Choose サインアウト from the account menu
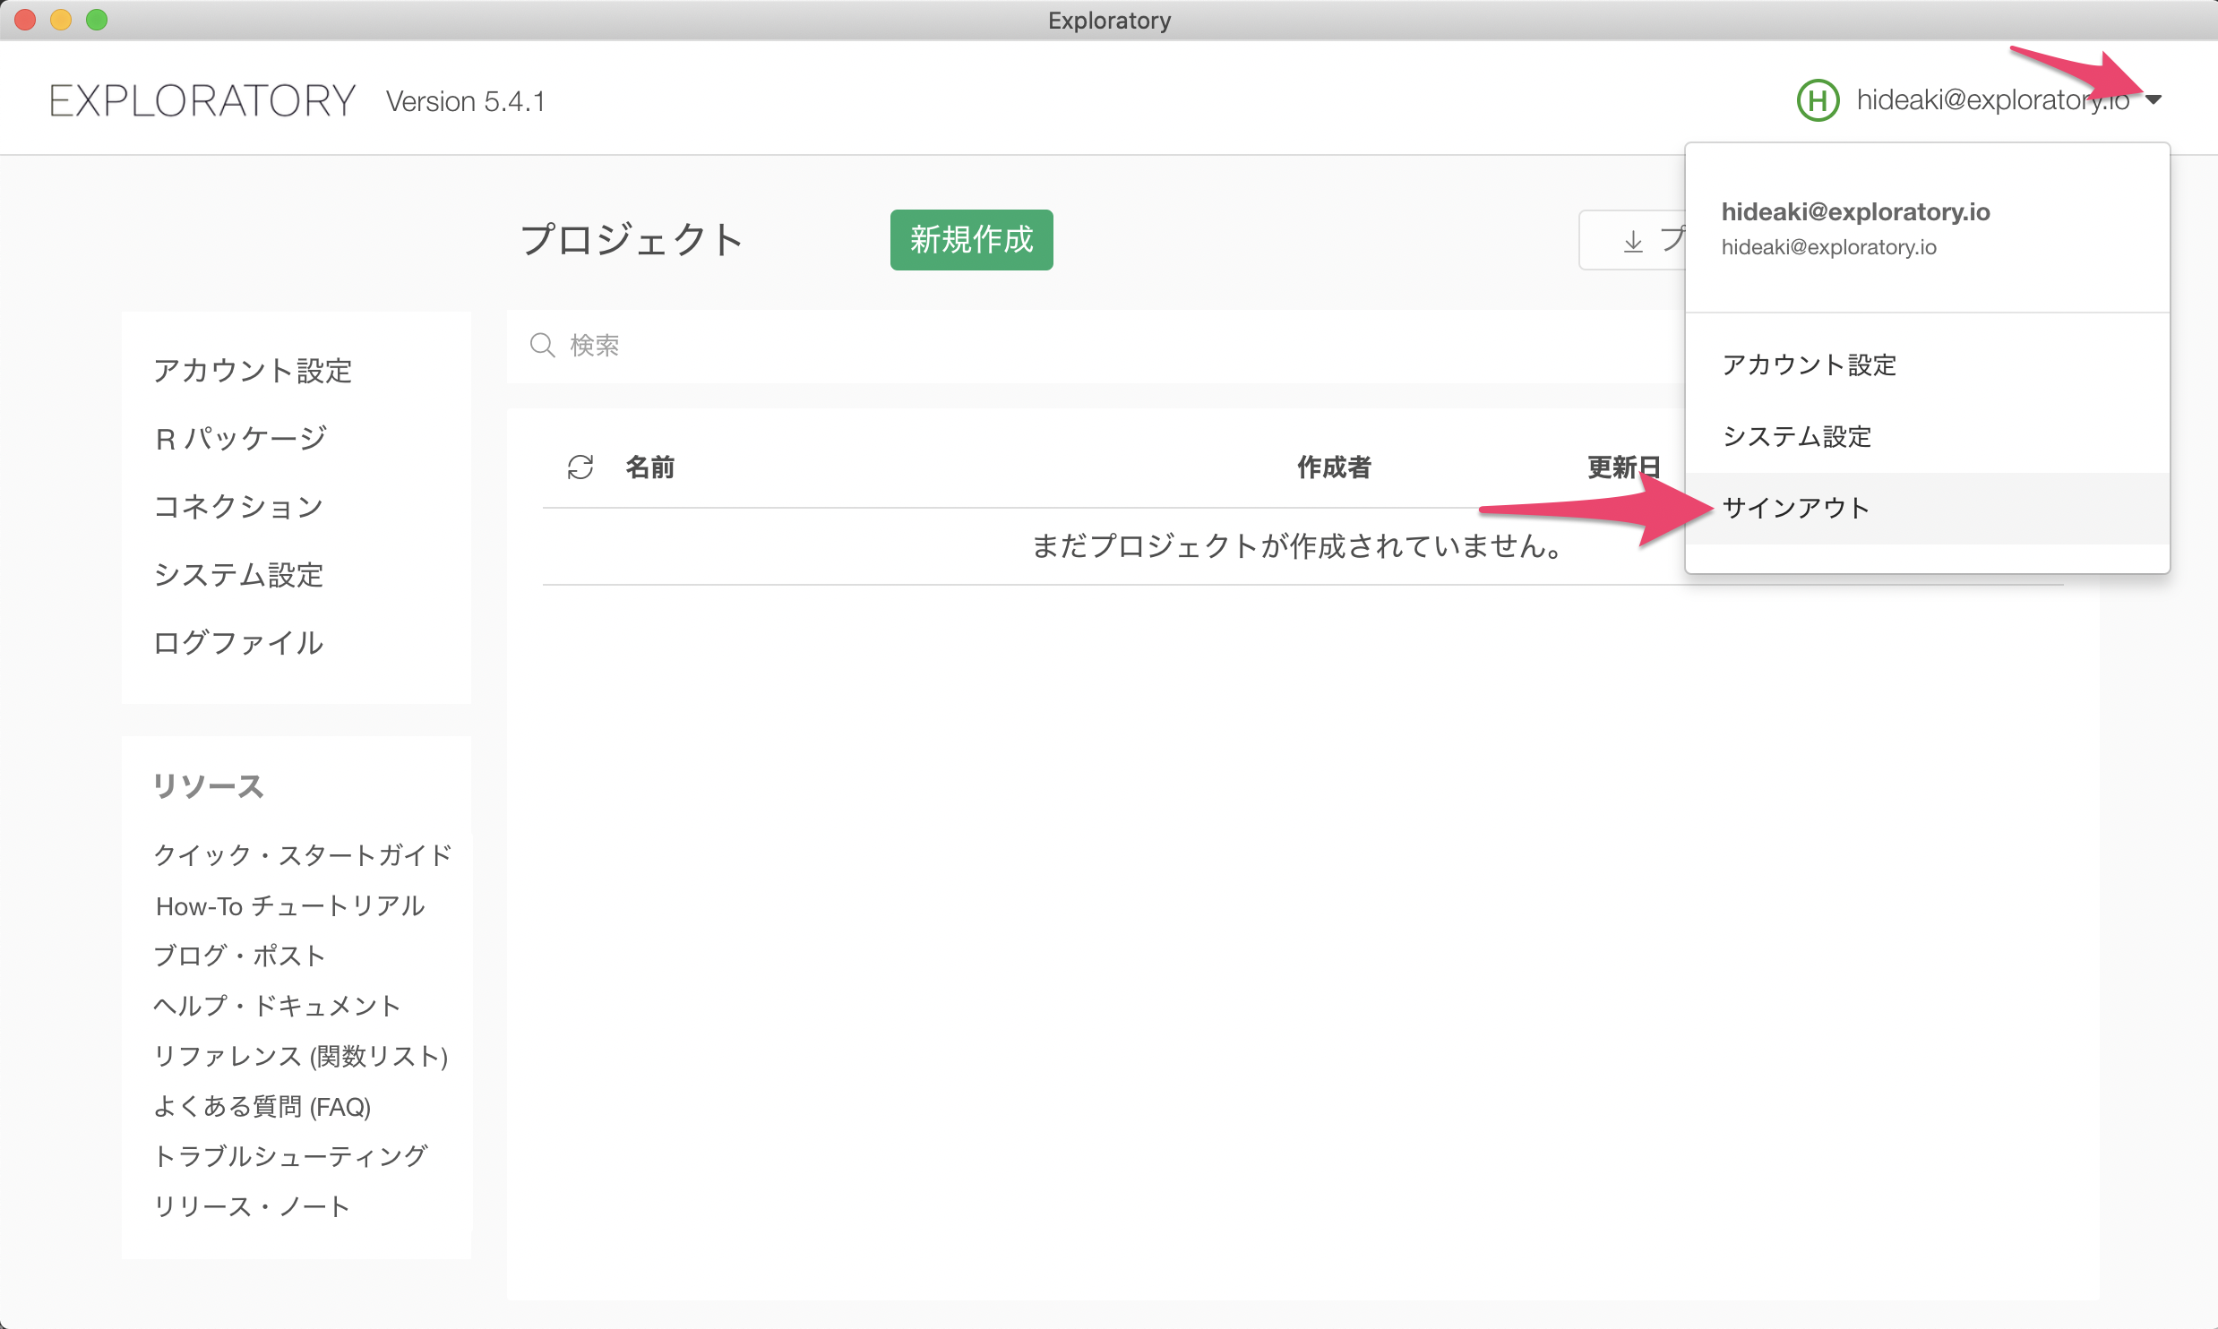The height and width of the screenshot is (1329, 2218). click(1927, 509)
